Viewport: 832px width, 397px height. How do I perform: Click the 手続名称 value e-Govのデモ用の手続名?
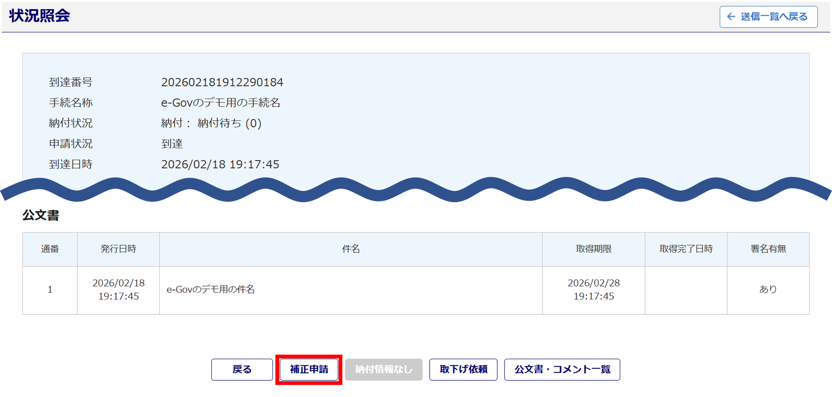[220, 103]
